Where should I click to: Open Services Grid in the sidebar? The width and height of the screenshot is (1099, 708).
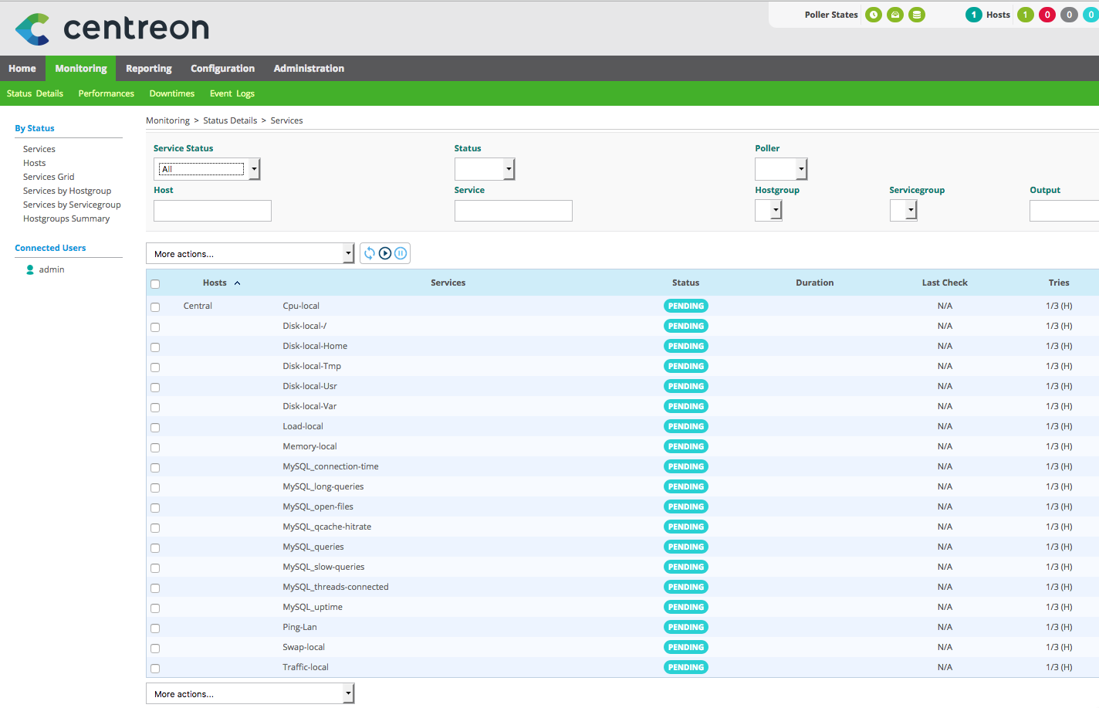tap(49, 177)
